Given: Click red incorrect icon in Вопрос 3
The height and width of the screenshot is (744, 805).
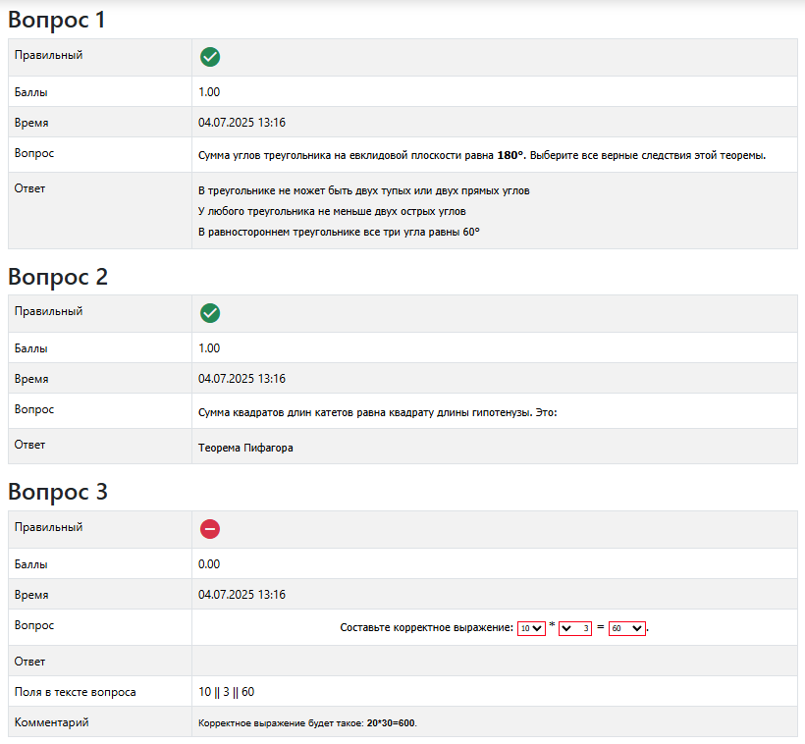Looking at the screenshot, I should pyautogui.click(x=209, y=529).
